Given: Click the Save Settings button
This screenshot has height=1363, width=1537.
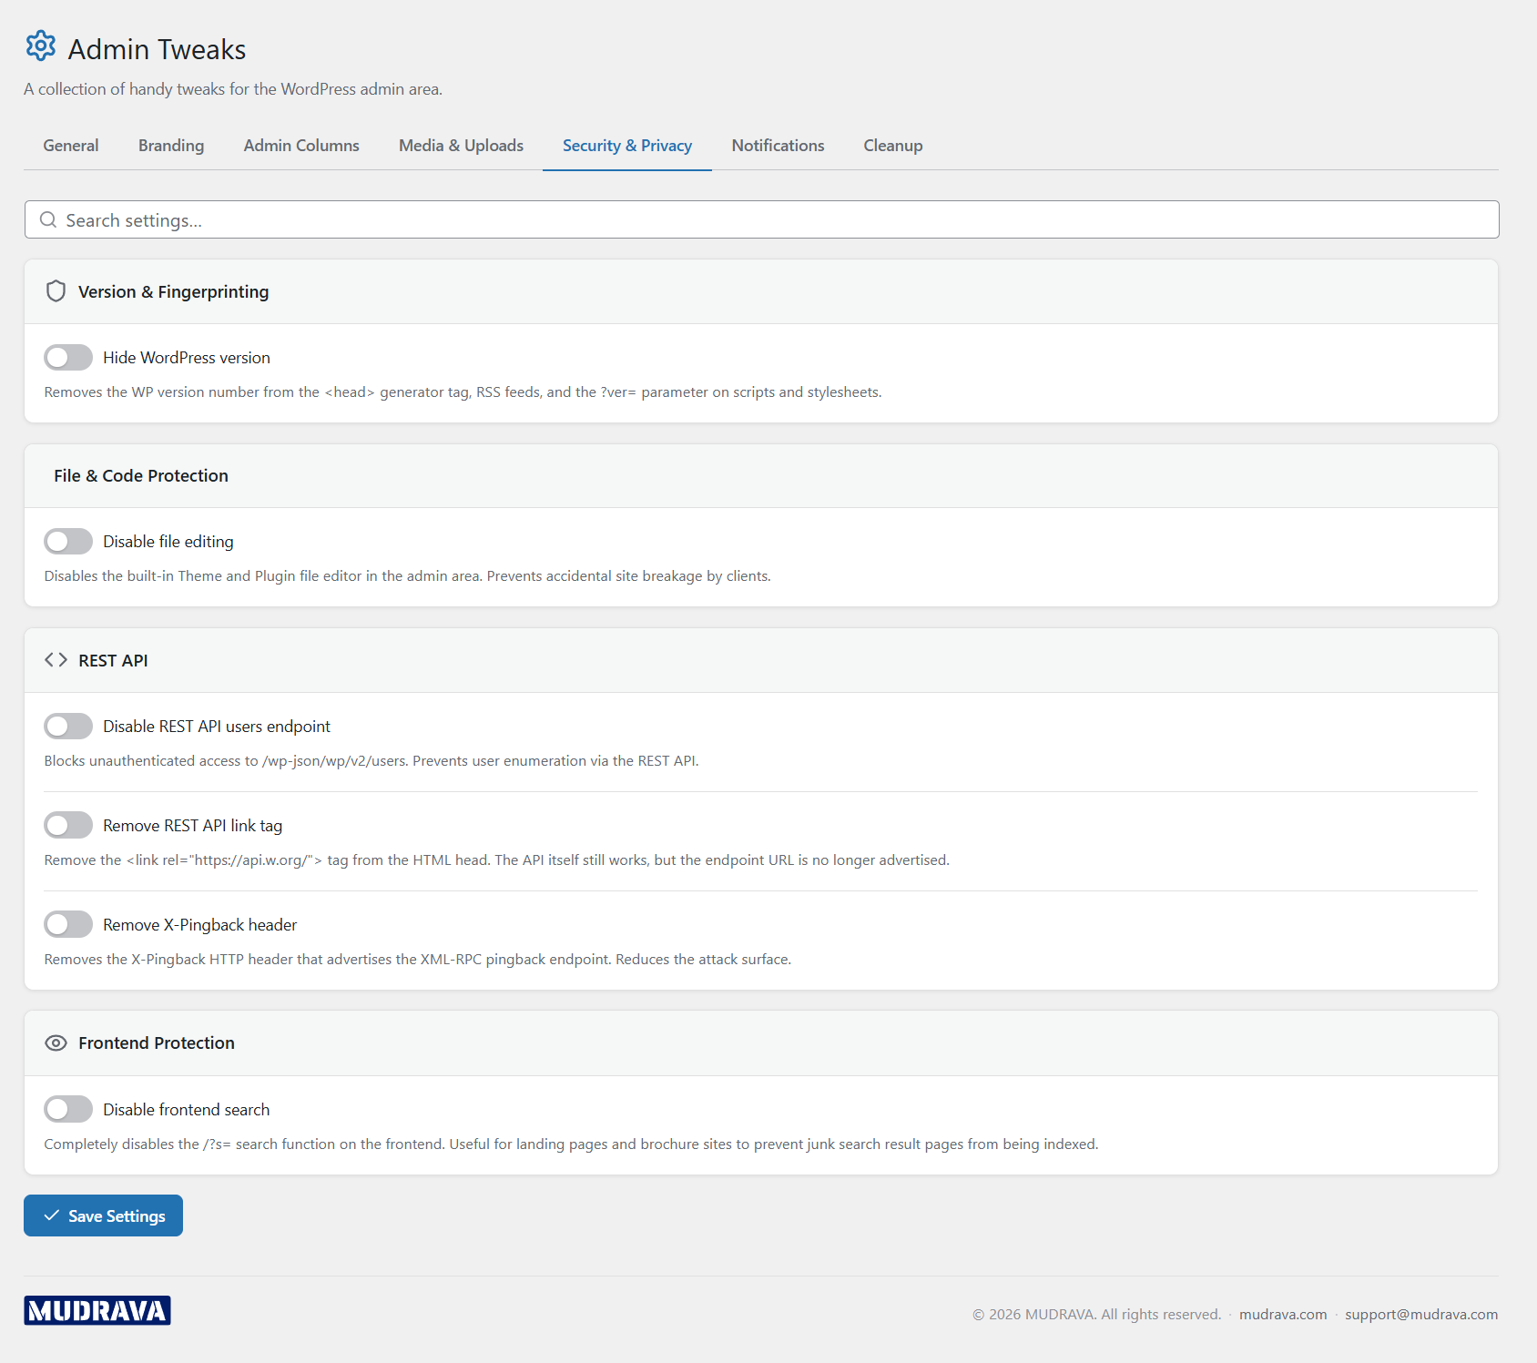Looking at the screenshot, I should [x=103, y=1215].
